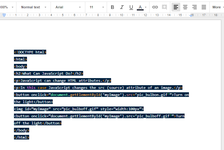Viewport: 224px width, 150px height.
Task: Toggle underline formatting
Action: coord(131,7)
